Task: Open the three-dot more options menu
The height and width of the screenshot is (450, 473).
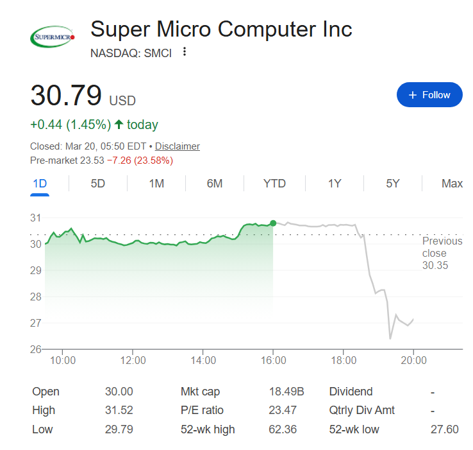Action: [x=185, y=52]
